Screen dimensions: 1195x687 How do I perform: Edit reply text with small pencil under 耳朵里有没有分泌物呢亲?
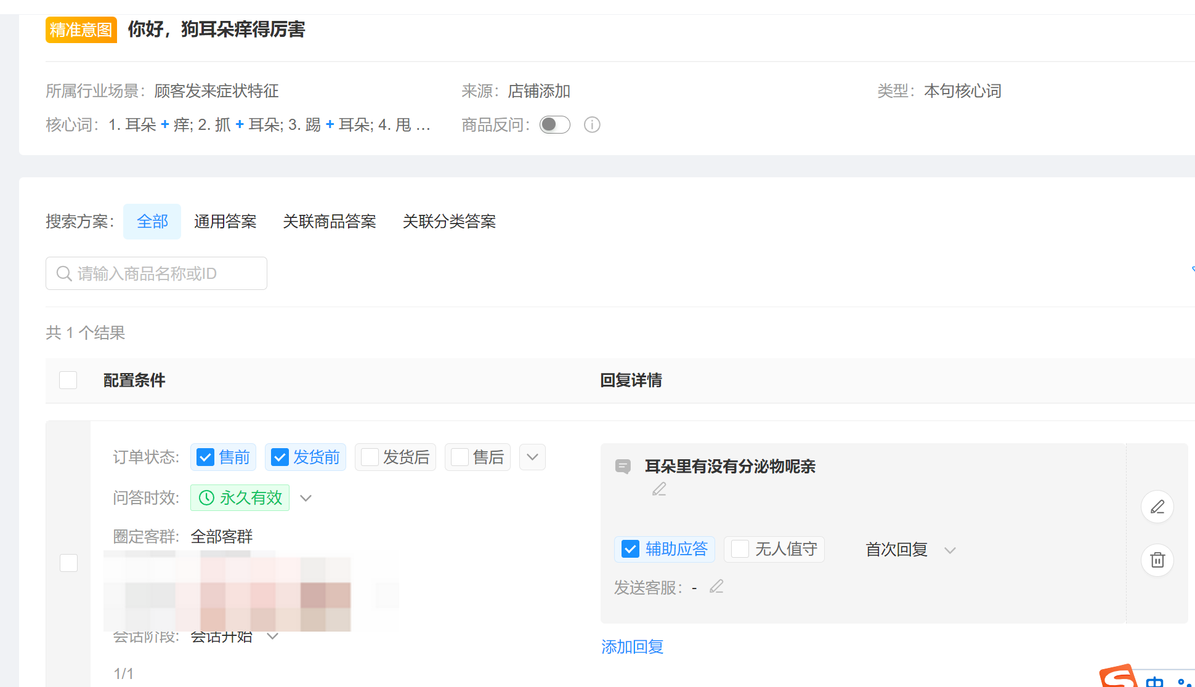coord(659,489)
